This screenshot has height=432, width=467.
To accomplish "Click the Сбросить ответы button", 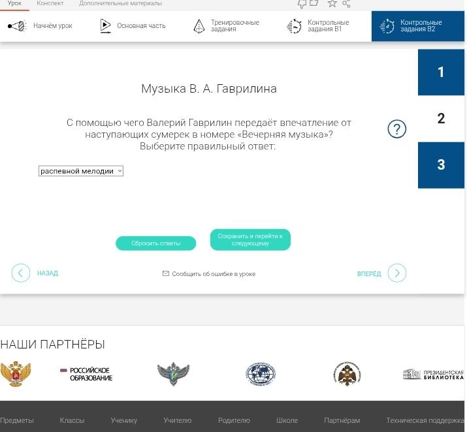I will tap(155, 243).
